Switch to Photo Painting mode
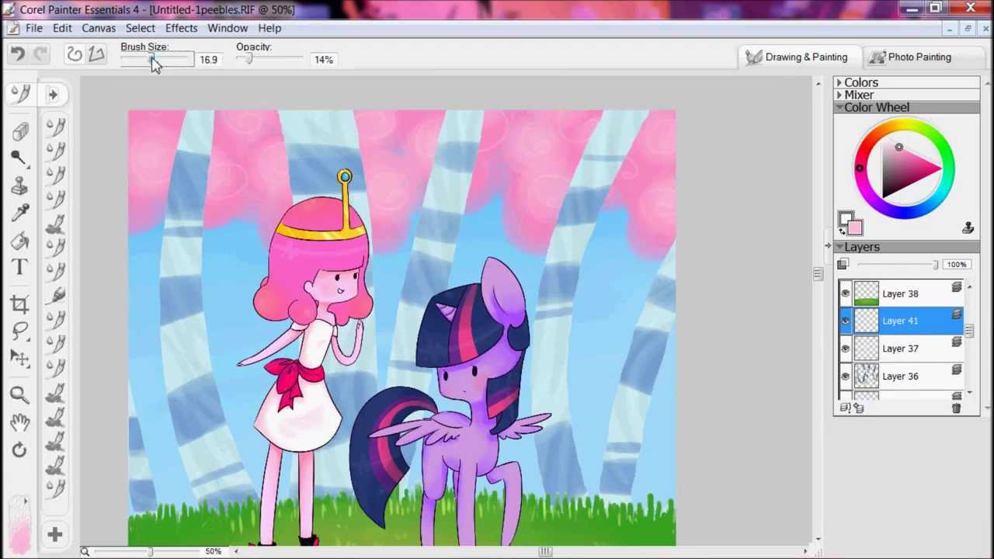The image size is (994, 559). point(910,57)
